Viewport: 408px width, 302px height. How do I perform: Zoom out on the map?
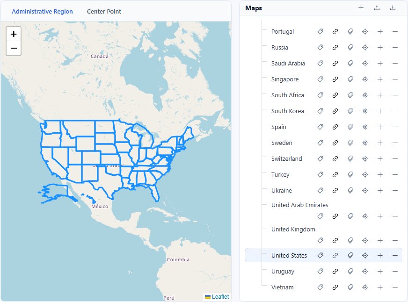click(x=14, y=48)
